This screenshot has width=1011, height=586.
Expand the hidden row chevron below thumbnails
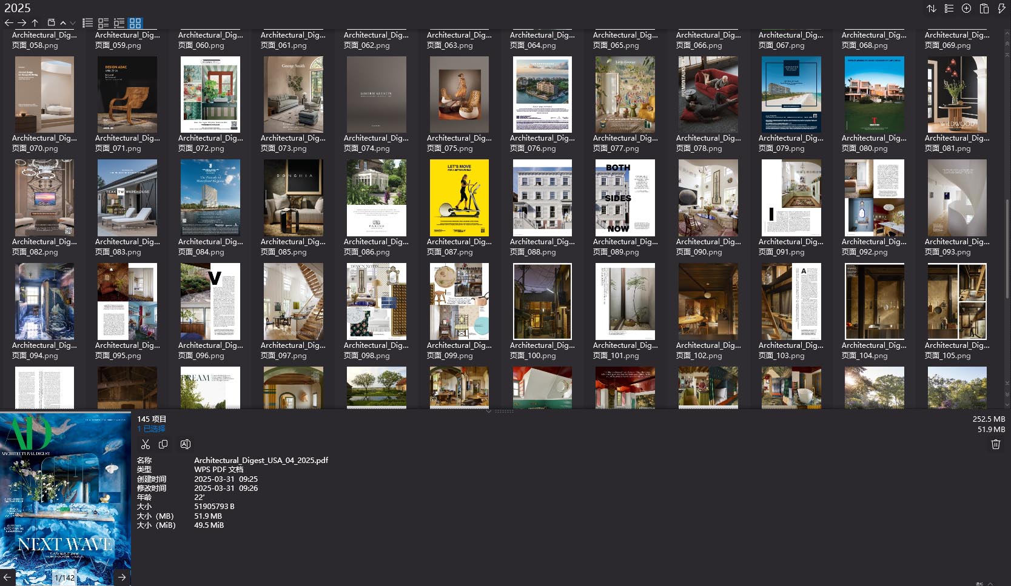tap(489, 411)
